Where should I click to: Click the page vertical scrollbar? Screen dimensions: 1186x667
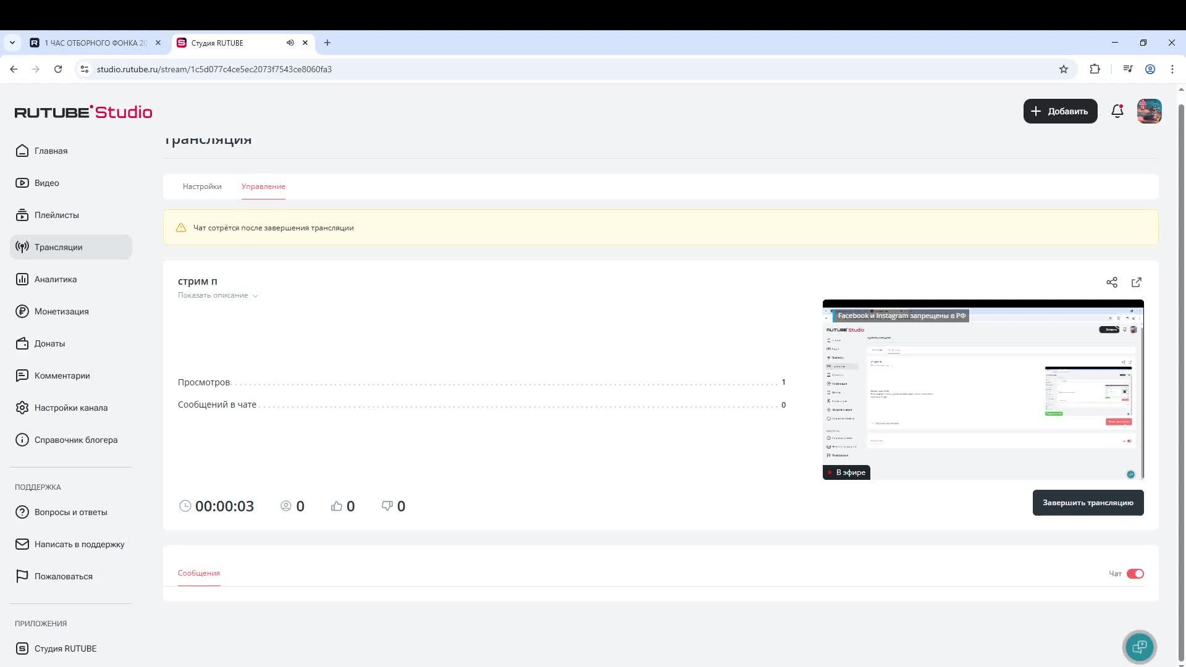pyautogui.click(x=1181, y=383)
